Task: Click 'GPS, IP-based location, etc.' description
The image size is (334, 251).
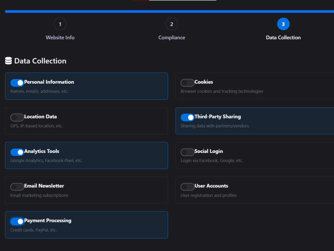Action: click(37, 126)
